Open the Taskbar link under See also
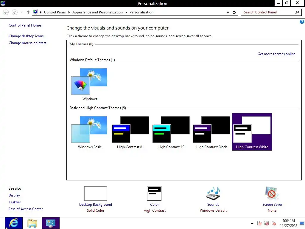 point(15,202)
